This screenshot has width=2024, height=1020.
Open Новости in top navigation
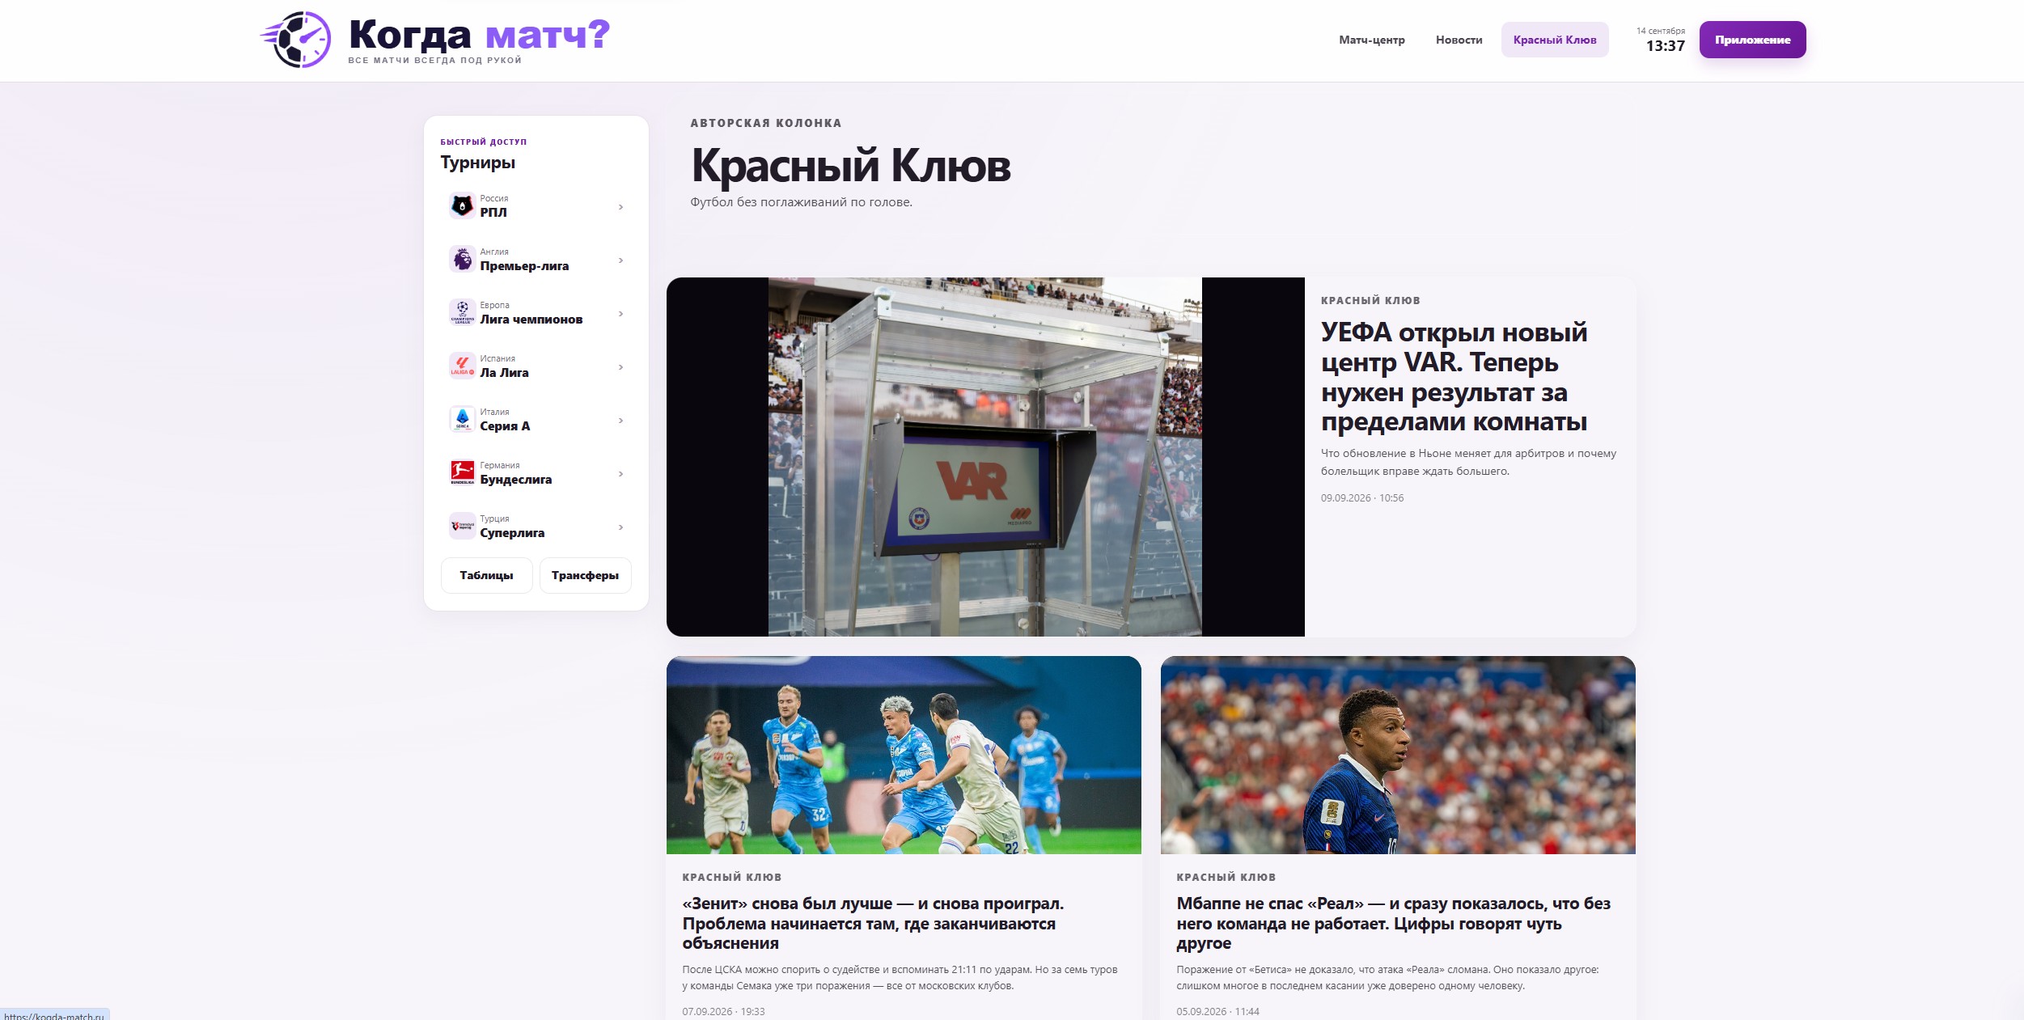click(x=1459, y=40)
